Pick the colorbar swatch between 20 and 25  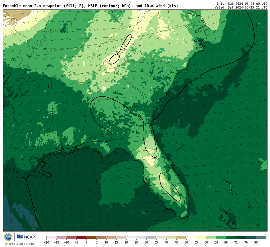click(131, 237)
